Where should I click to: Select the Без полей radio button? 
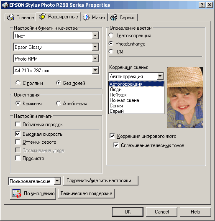pos(59,83)
